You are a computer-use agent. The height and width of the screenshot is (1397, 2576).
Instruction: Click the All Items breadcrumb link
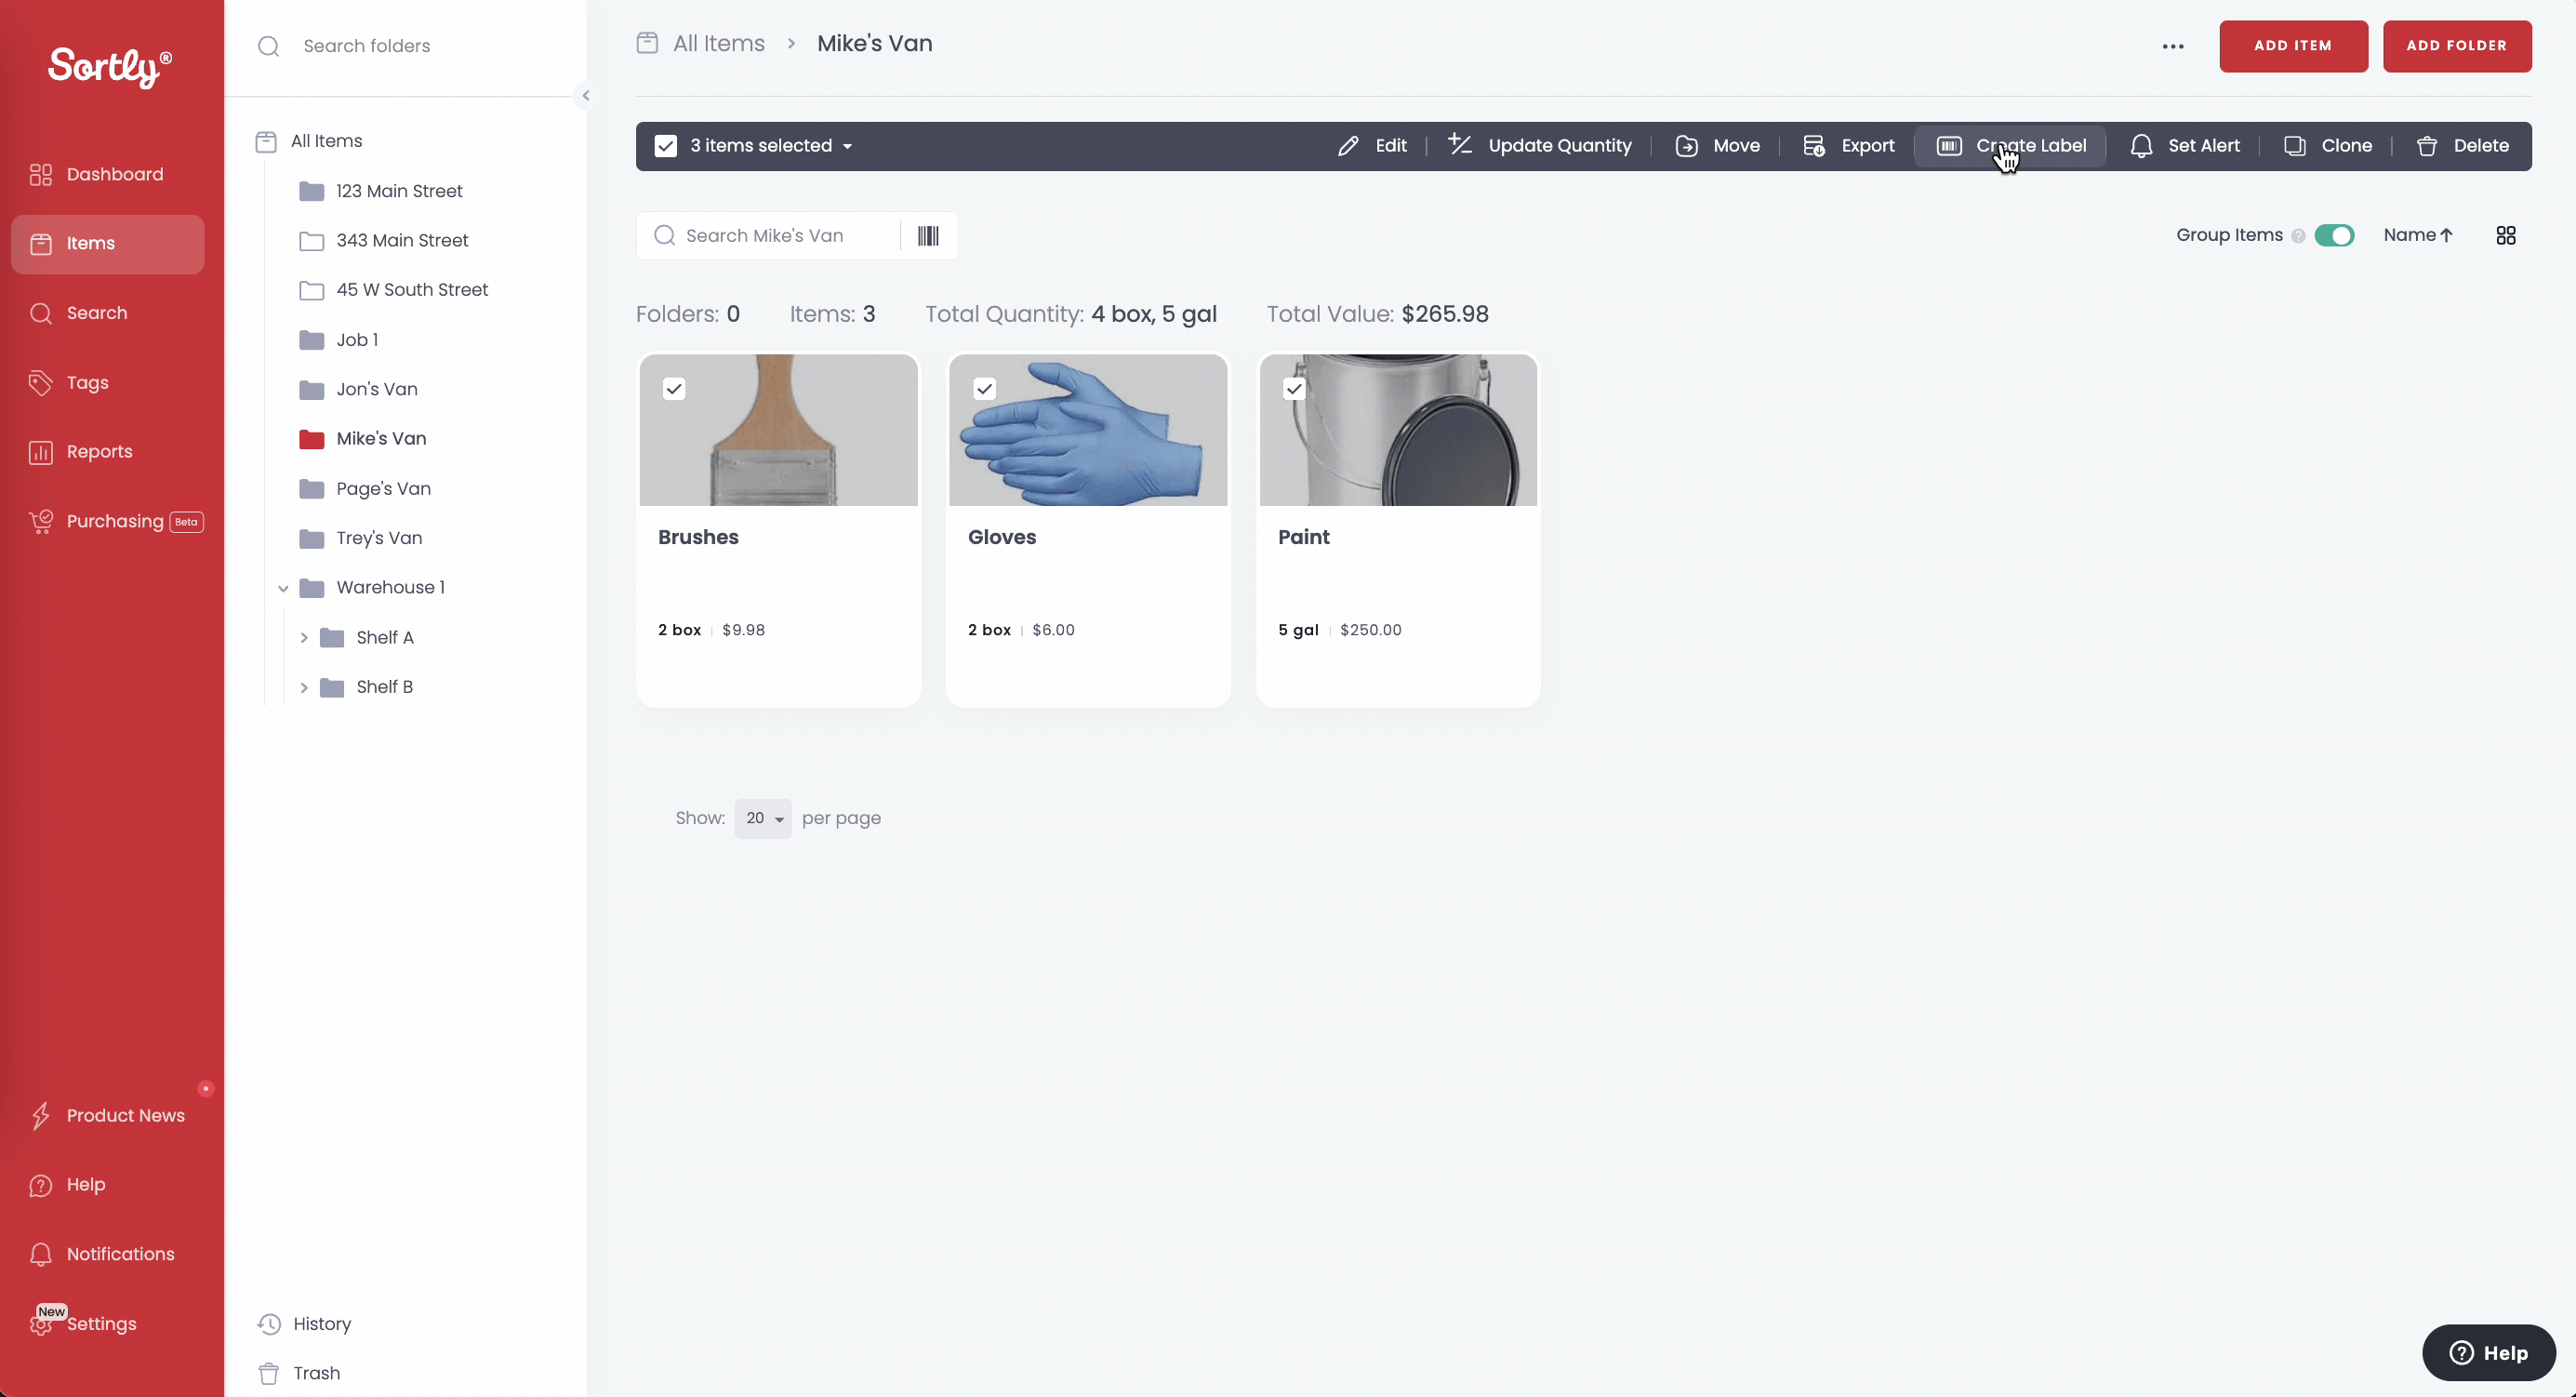[718, 44]
